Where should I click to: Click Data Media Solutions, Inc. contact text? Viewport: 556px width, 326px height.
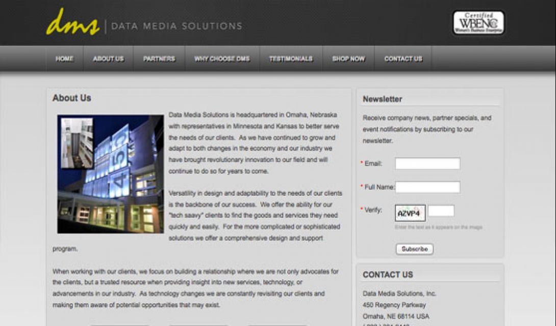click(399, 293)
